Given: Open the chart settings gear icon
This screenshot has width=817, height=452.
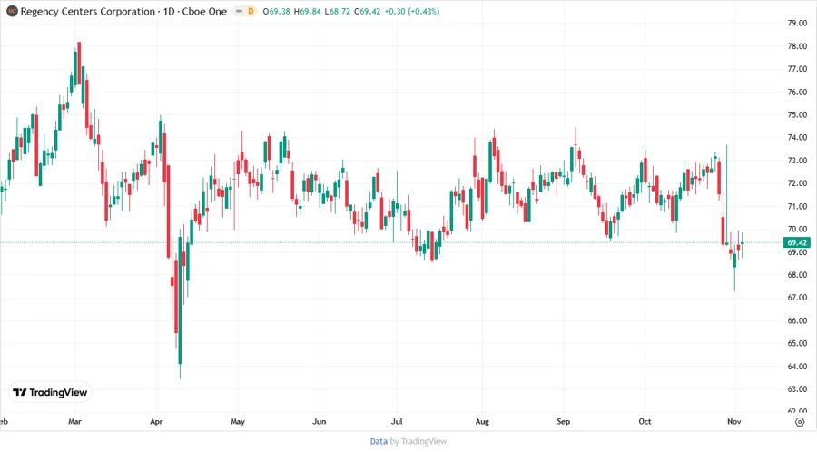Looking at the screenshot, I should pyautogui.click(x=800, y=422).
